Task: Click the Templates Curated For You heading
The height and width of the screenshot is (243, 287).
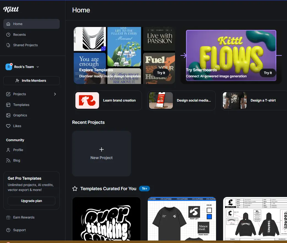Action: (108, 189)
